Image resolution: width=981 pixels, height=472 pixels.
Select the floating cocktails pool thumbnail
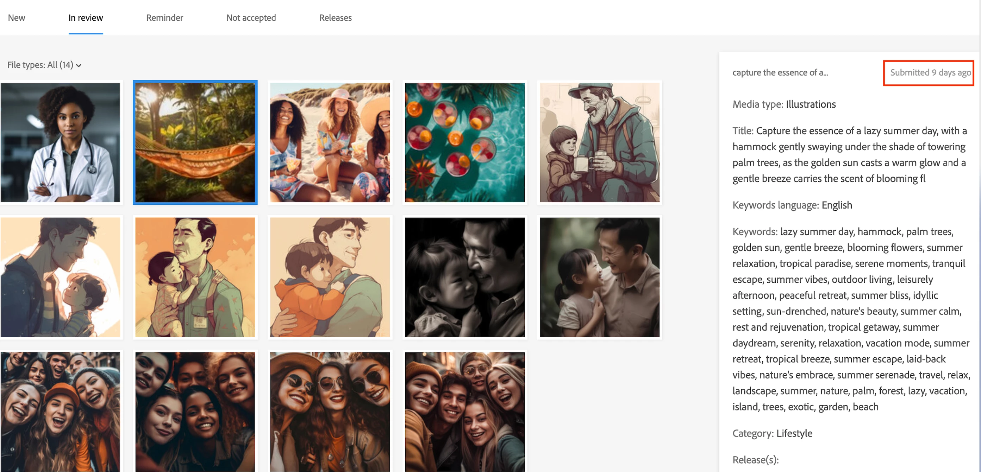pyautogui.click(x=464, y=142)
